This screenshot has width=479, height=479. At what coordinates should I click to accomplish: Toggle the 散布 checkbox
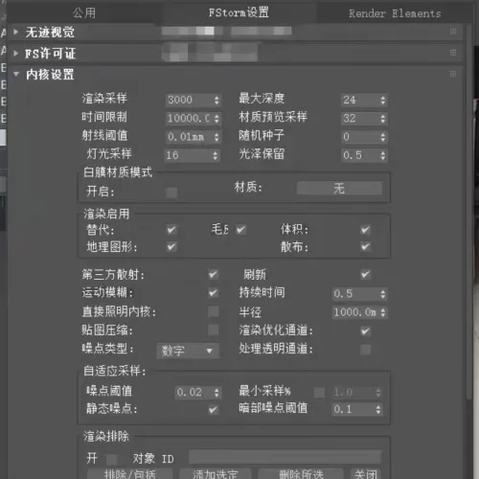(365, 246)
